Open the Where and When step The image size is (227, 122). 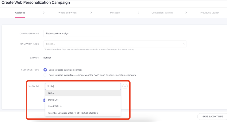67,13
